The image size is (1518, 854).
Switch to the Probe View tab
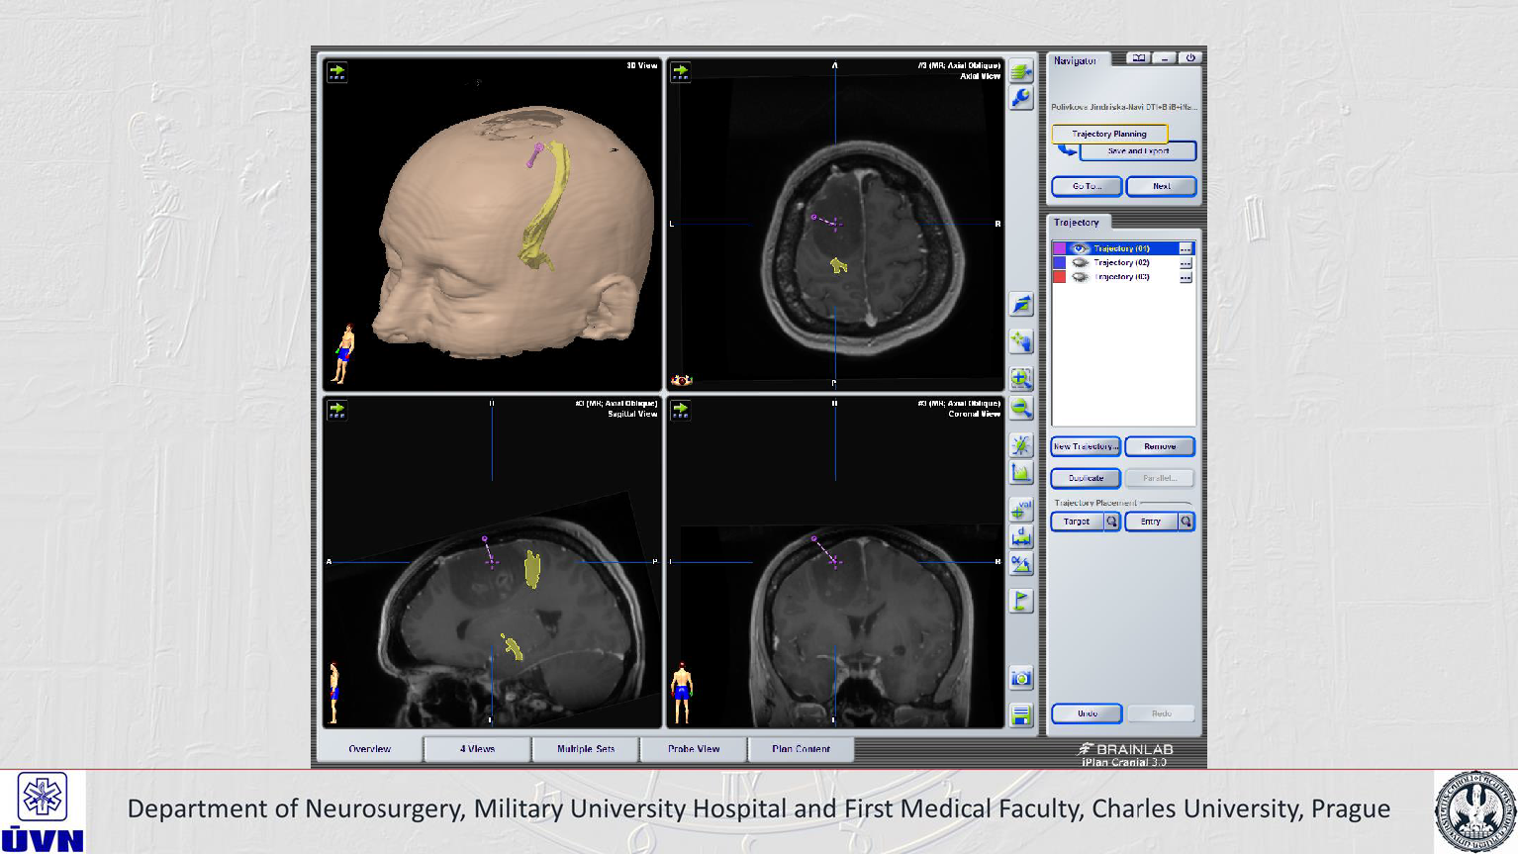click(x=694, y=749)
